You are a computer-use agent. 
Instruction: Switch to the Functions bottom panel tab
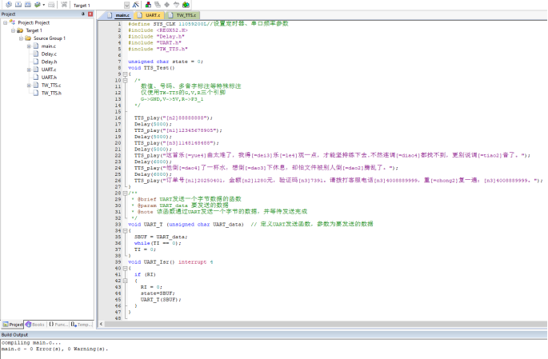pos(58,325)
